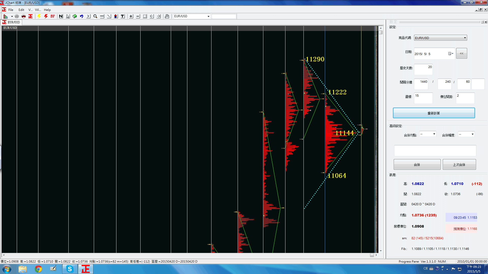Image resolution: width=488 pixels, height=274 pixels.
Task: Select the magnifier zoom tool
Action: (95, 16)
